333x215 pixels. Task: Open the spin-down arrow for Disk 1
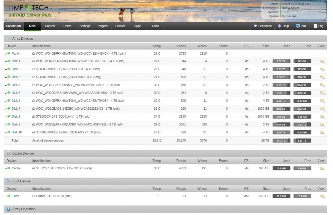pyautogui.click(x=6, y=62)
